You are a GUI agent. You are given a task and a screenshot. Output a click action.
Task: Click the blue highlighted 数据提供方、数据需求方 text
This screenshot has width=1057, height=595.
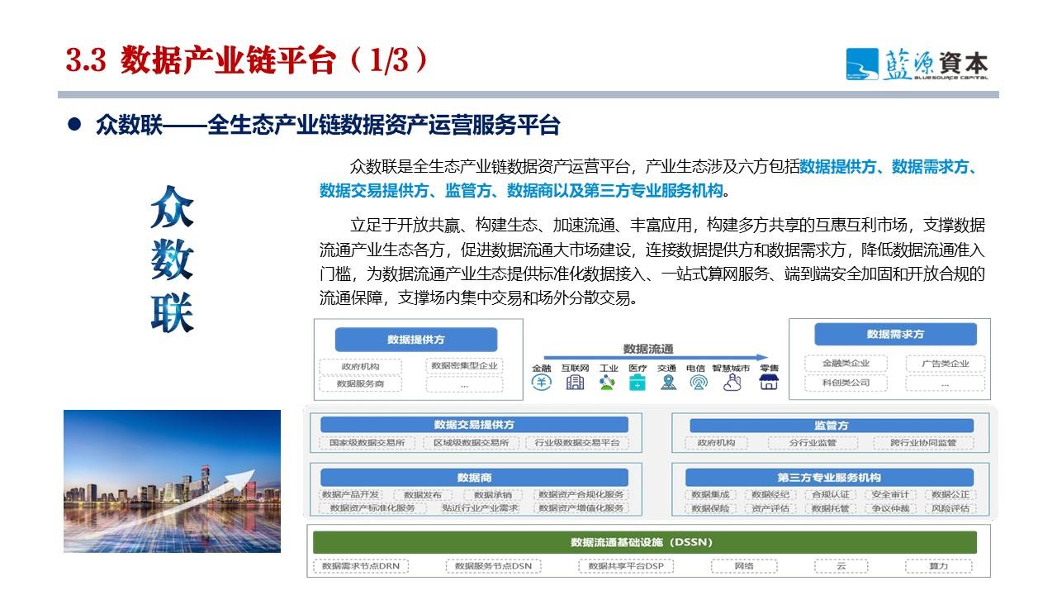(889, 167)
